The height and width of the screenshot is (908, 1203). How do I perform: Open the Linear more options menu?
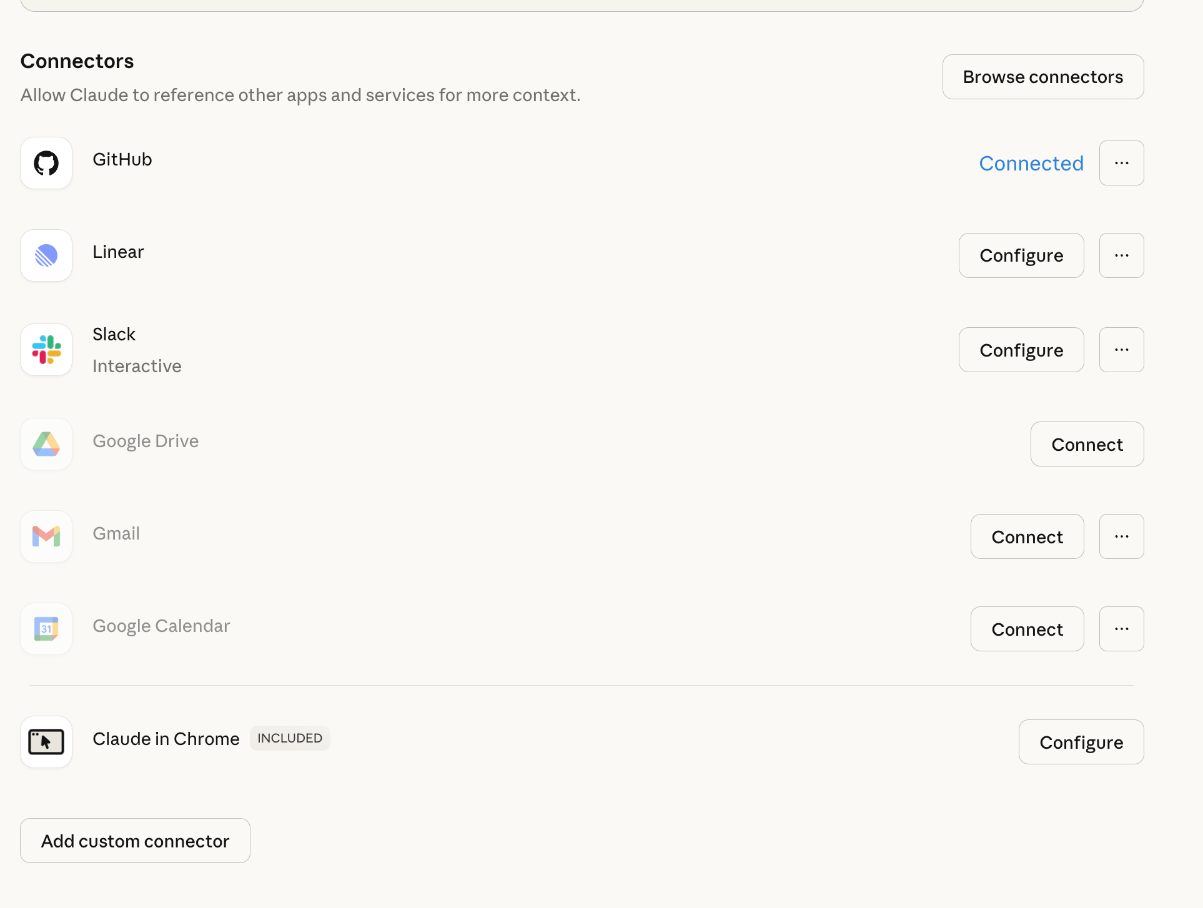coord(1122,255)
